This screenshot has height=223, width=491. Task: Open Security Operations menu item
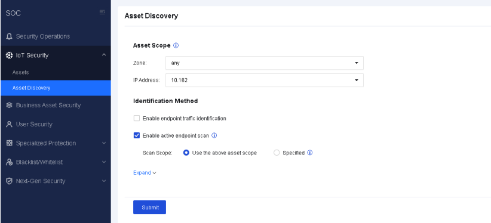click(x=56, y=36)
